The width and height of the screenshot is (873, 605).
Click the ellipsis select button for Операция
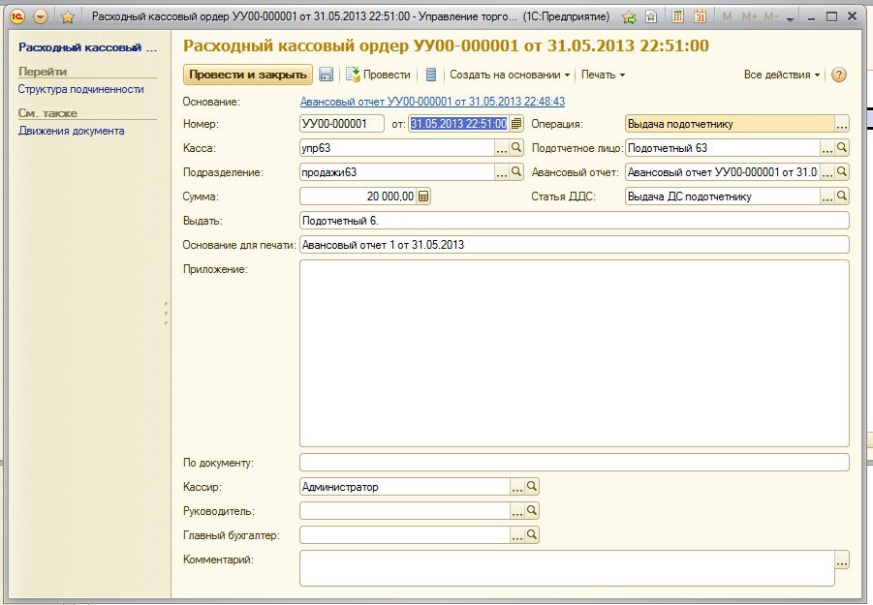coord(841,124)
